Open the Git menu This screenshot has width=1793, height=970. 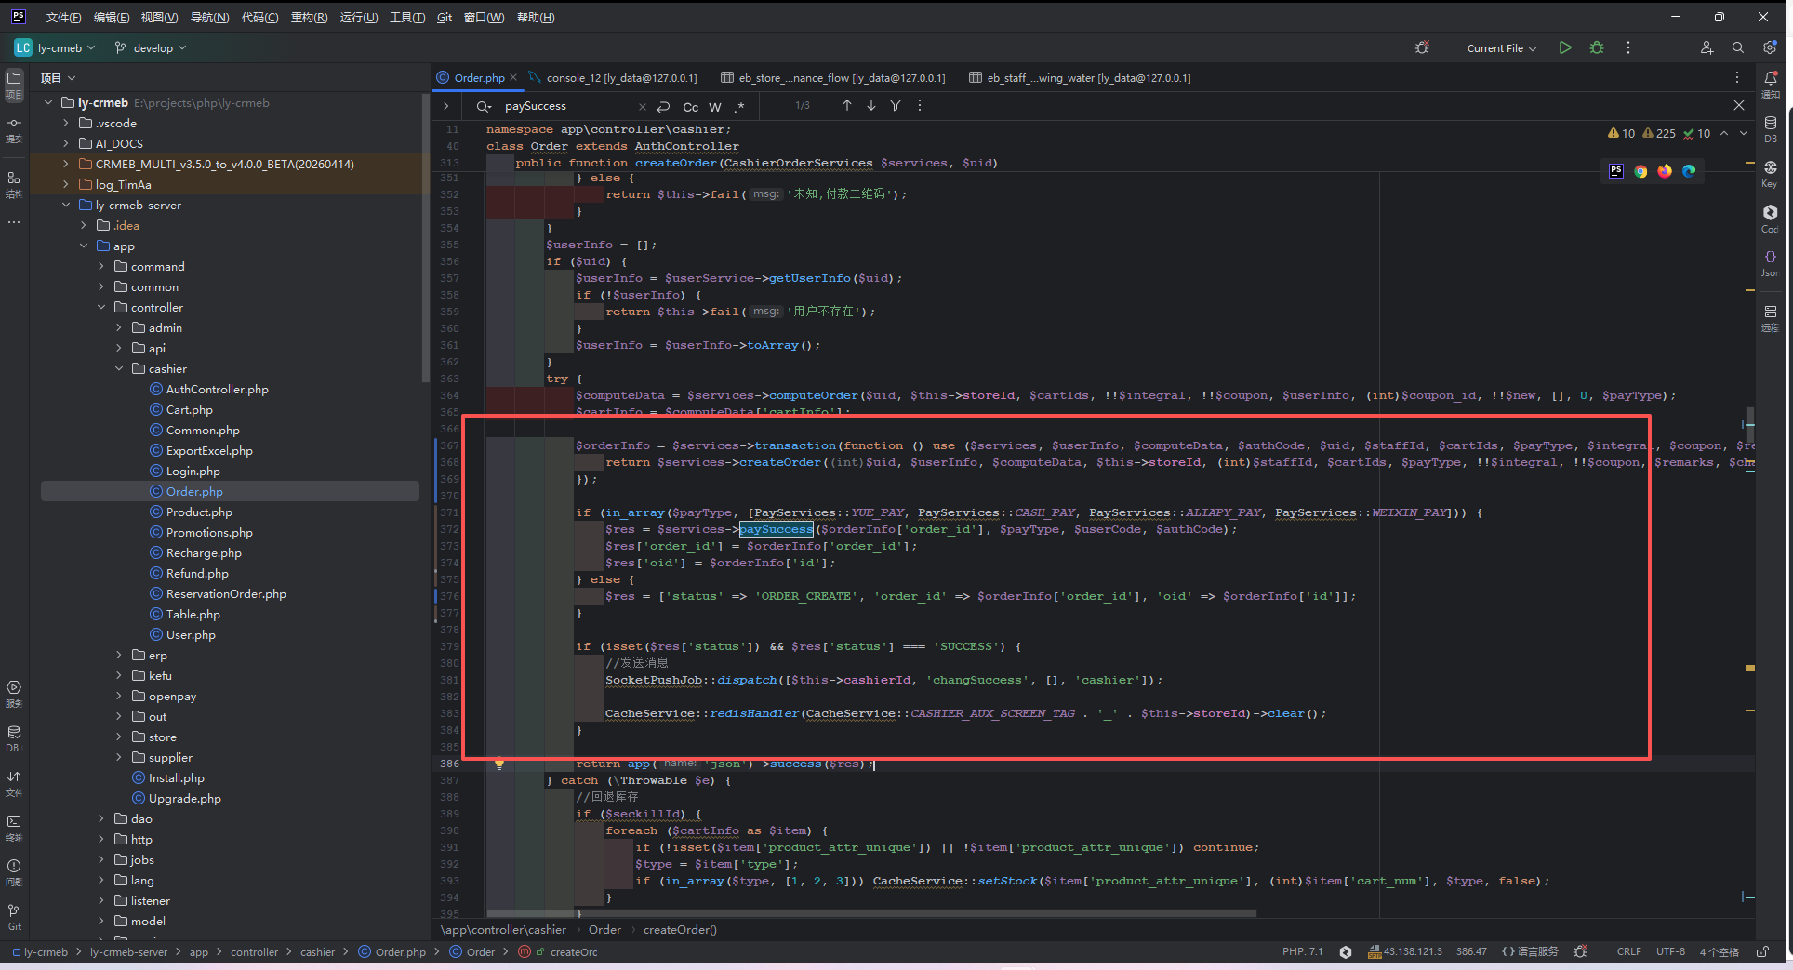(445, 18)
